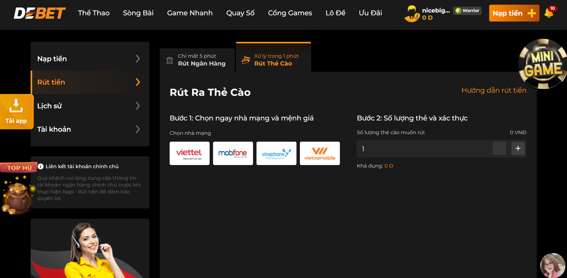Select Tài khoản in sidebar
Image resolution: width=567 pixels, height=278 pixels.
click(90, 129)
